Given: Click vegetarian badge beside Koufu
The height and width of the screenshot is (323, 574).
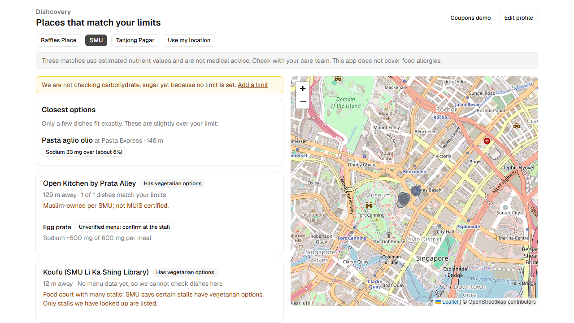Looking at the screenshot, I should pyautogui.click(x=185, y=272).
